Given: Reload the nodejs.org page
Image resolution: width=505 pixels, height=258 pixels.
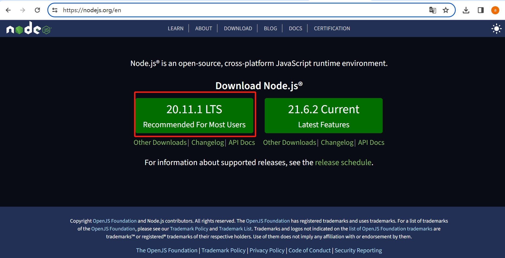Looking at the screenshot, I should (37, 10).
